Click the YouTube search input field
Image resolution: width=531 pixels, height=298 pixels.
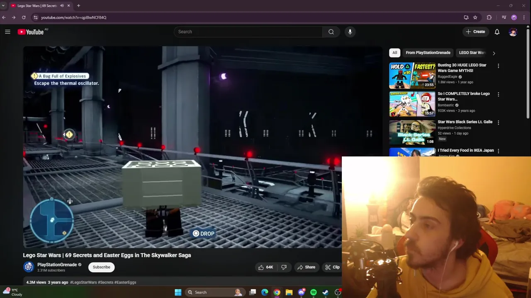[248, 32]
